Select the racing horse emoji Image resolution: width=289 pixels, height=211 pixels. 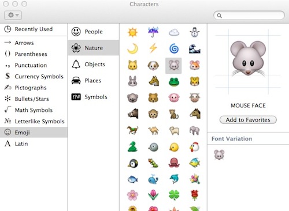[132, 130]
